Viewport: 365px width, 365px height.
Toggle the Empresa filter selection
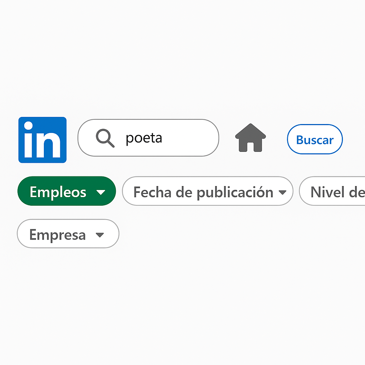68,234
